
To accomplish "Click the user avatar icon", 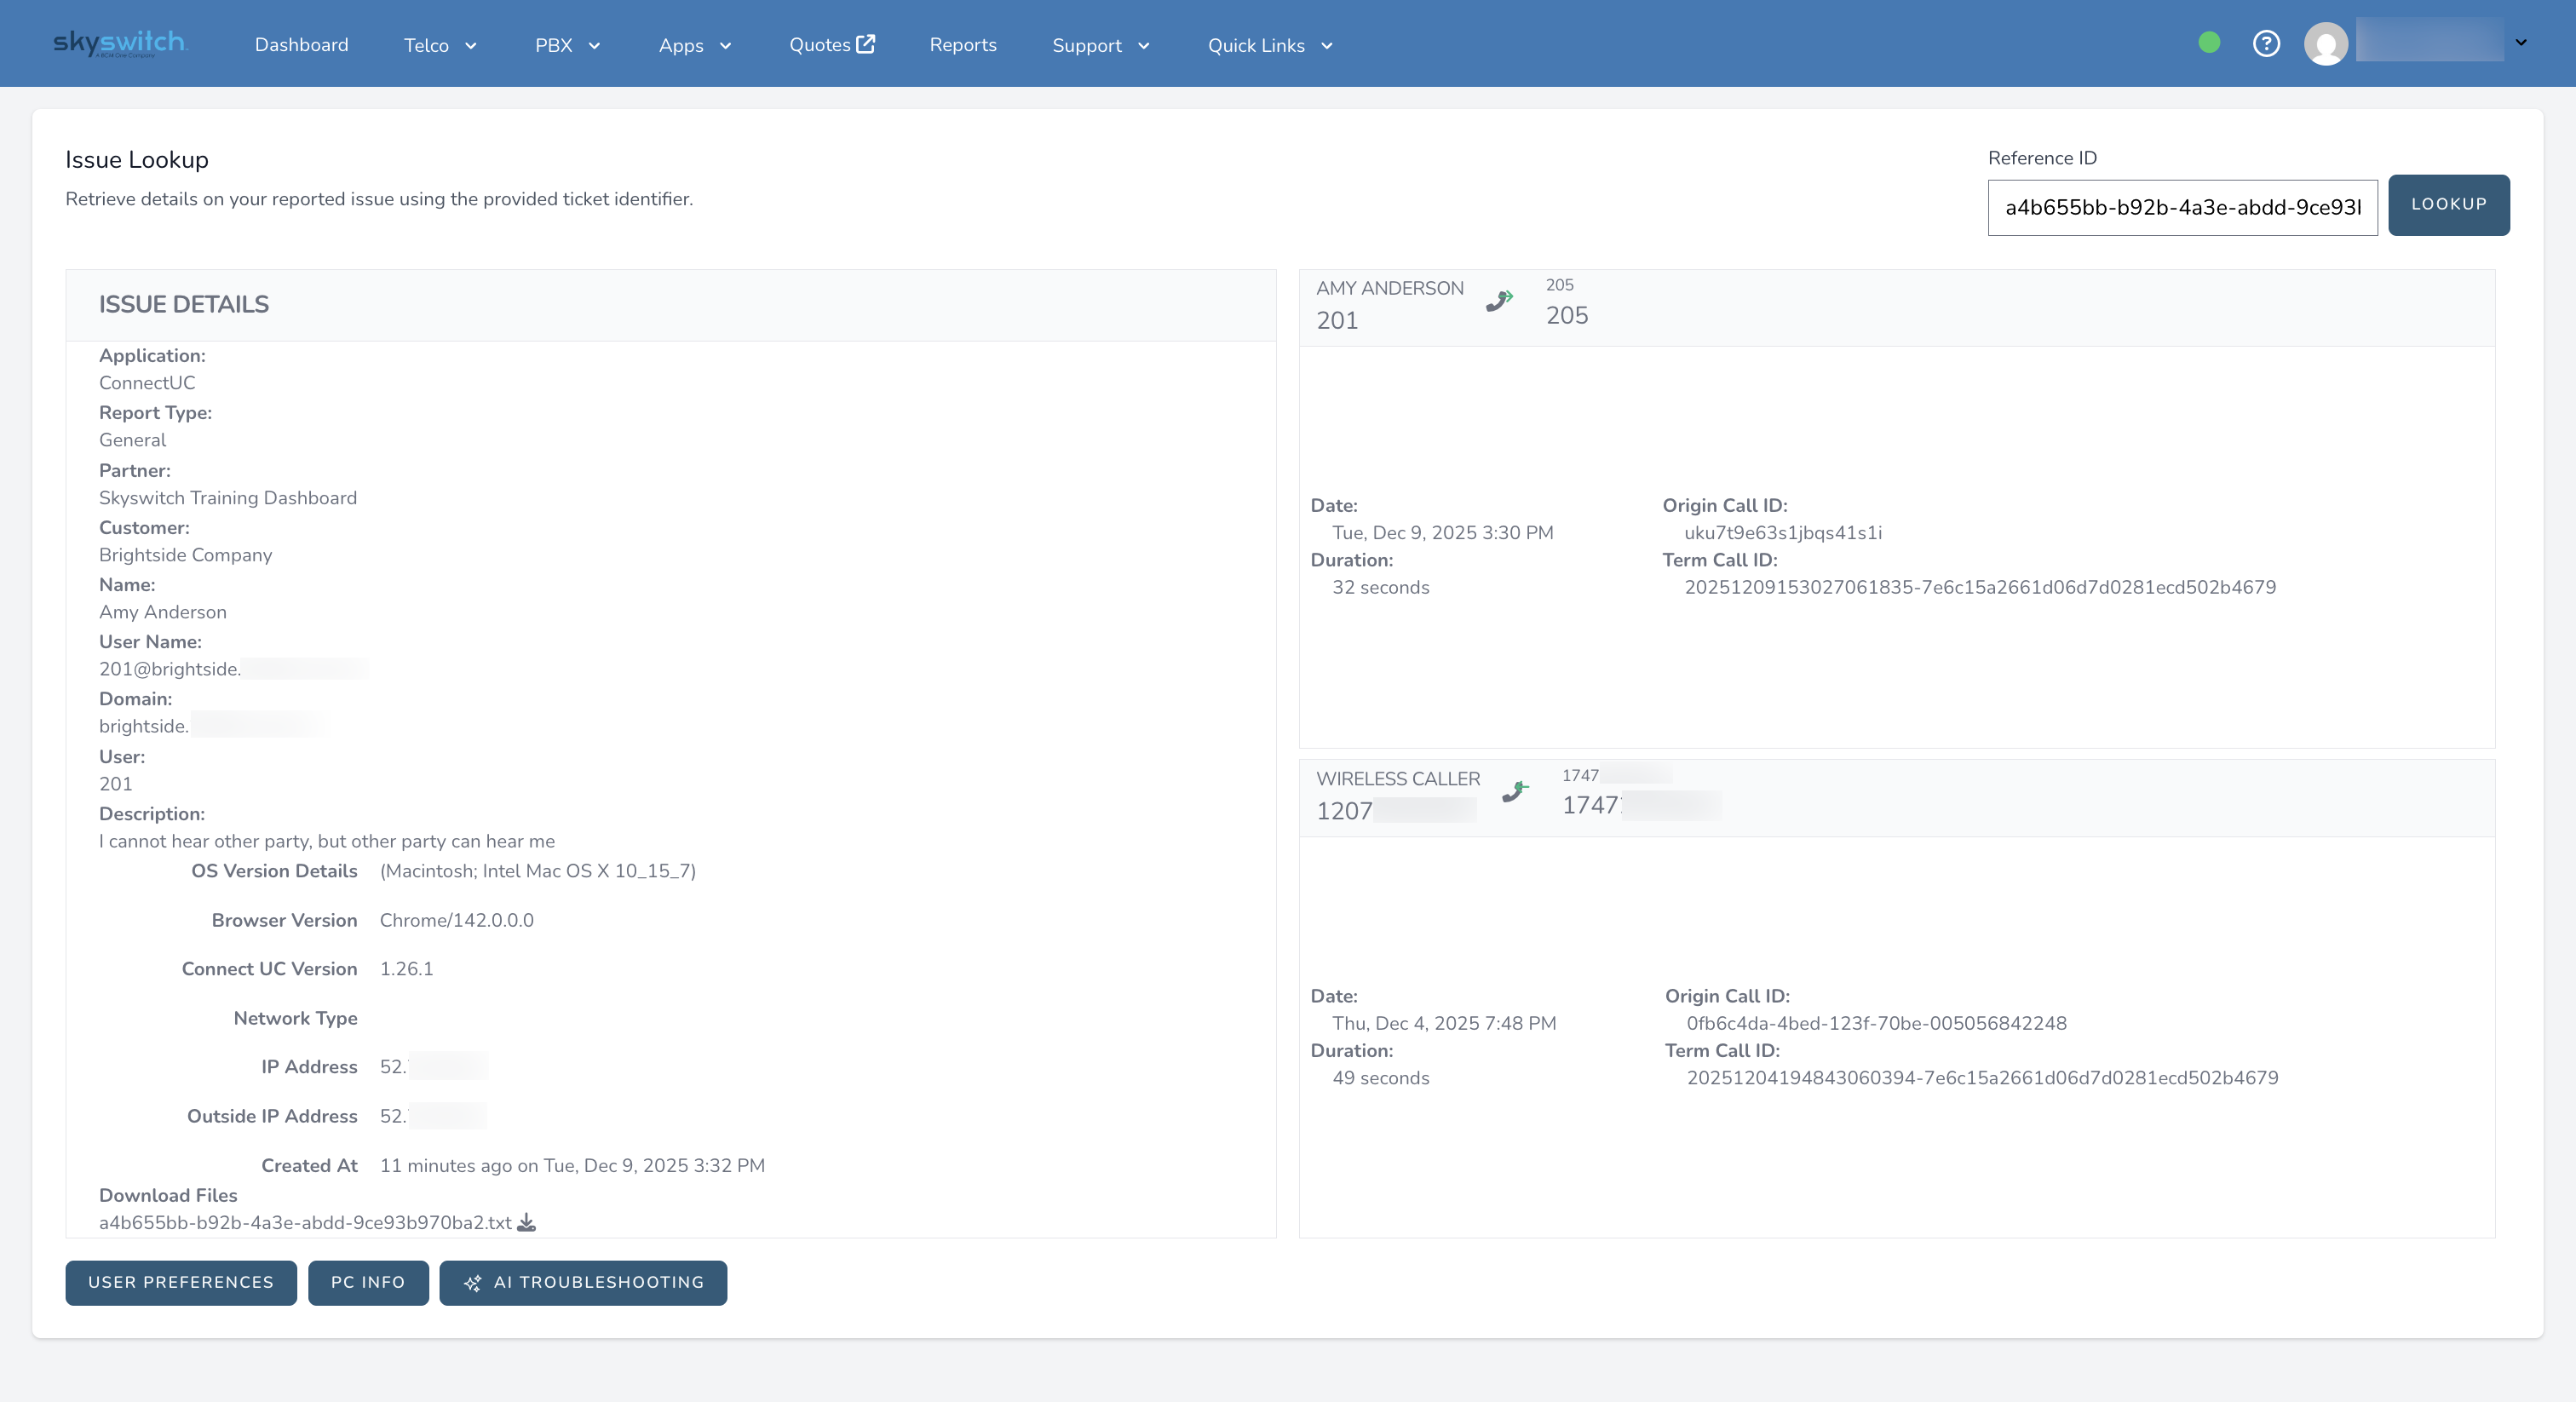I will (x=2326, y=44).
